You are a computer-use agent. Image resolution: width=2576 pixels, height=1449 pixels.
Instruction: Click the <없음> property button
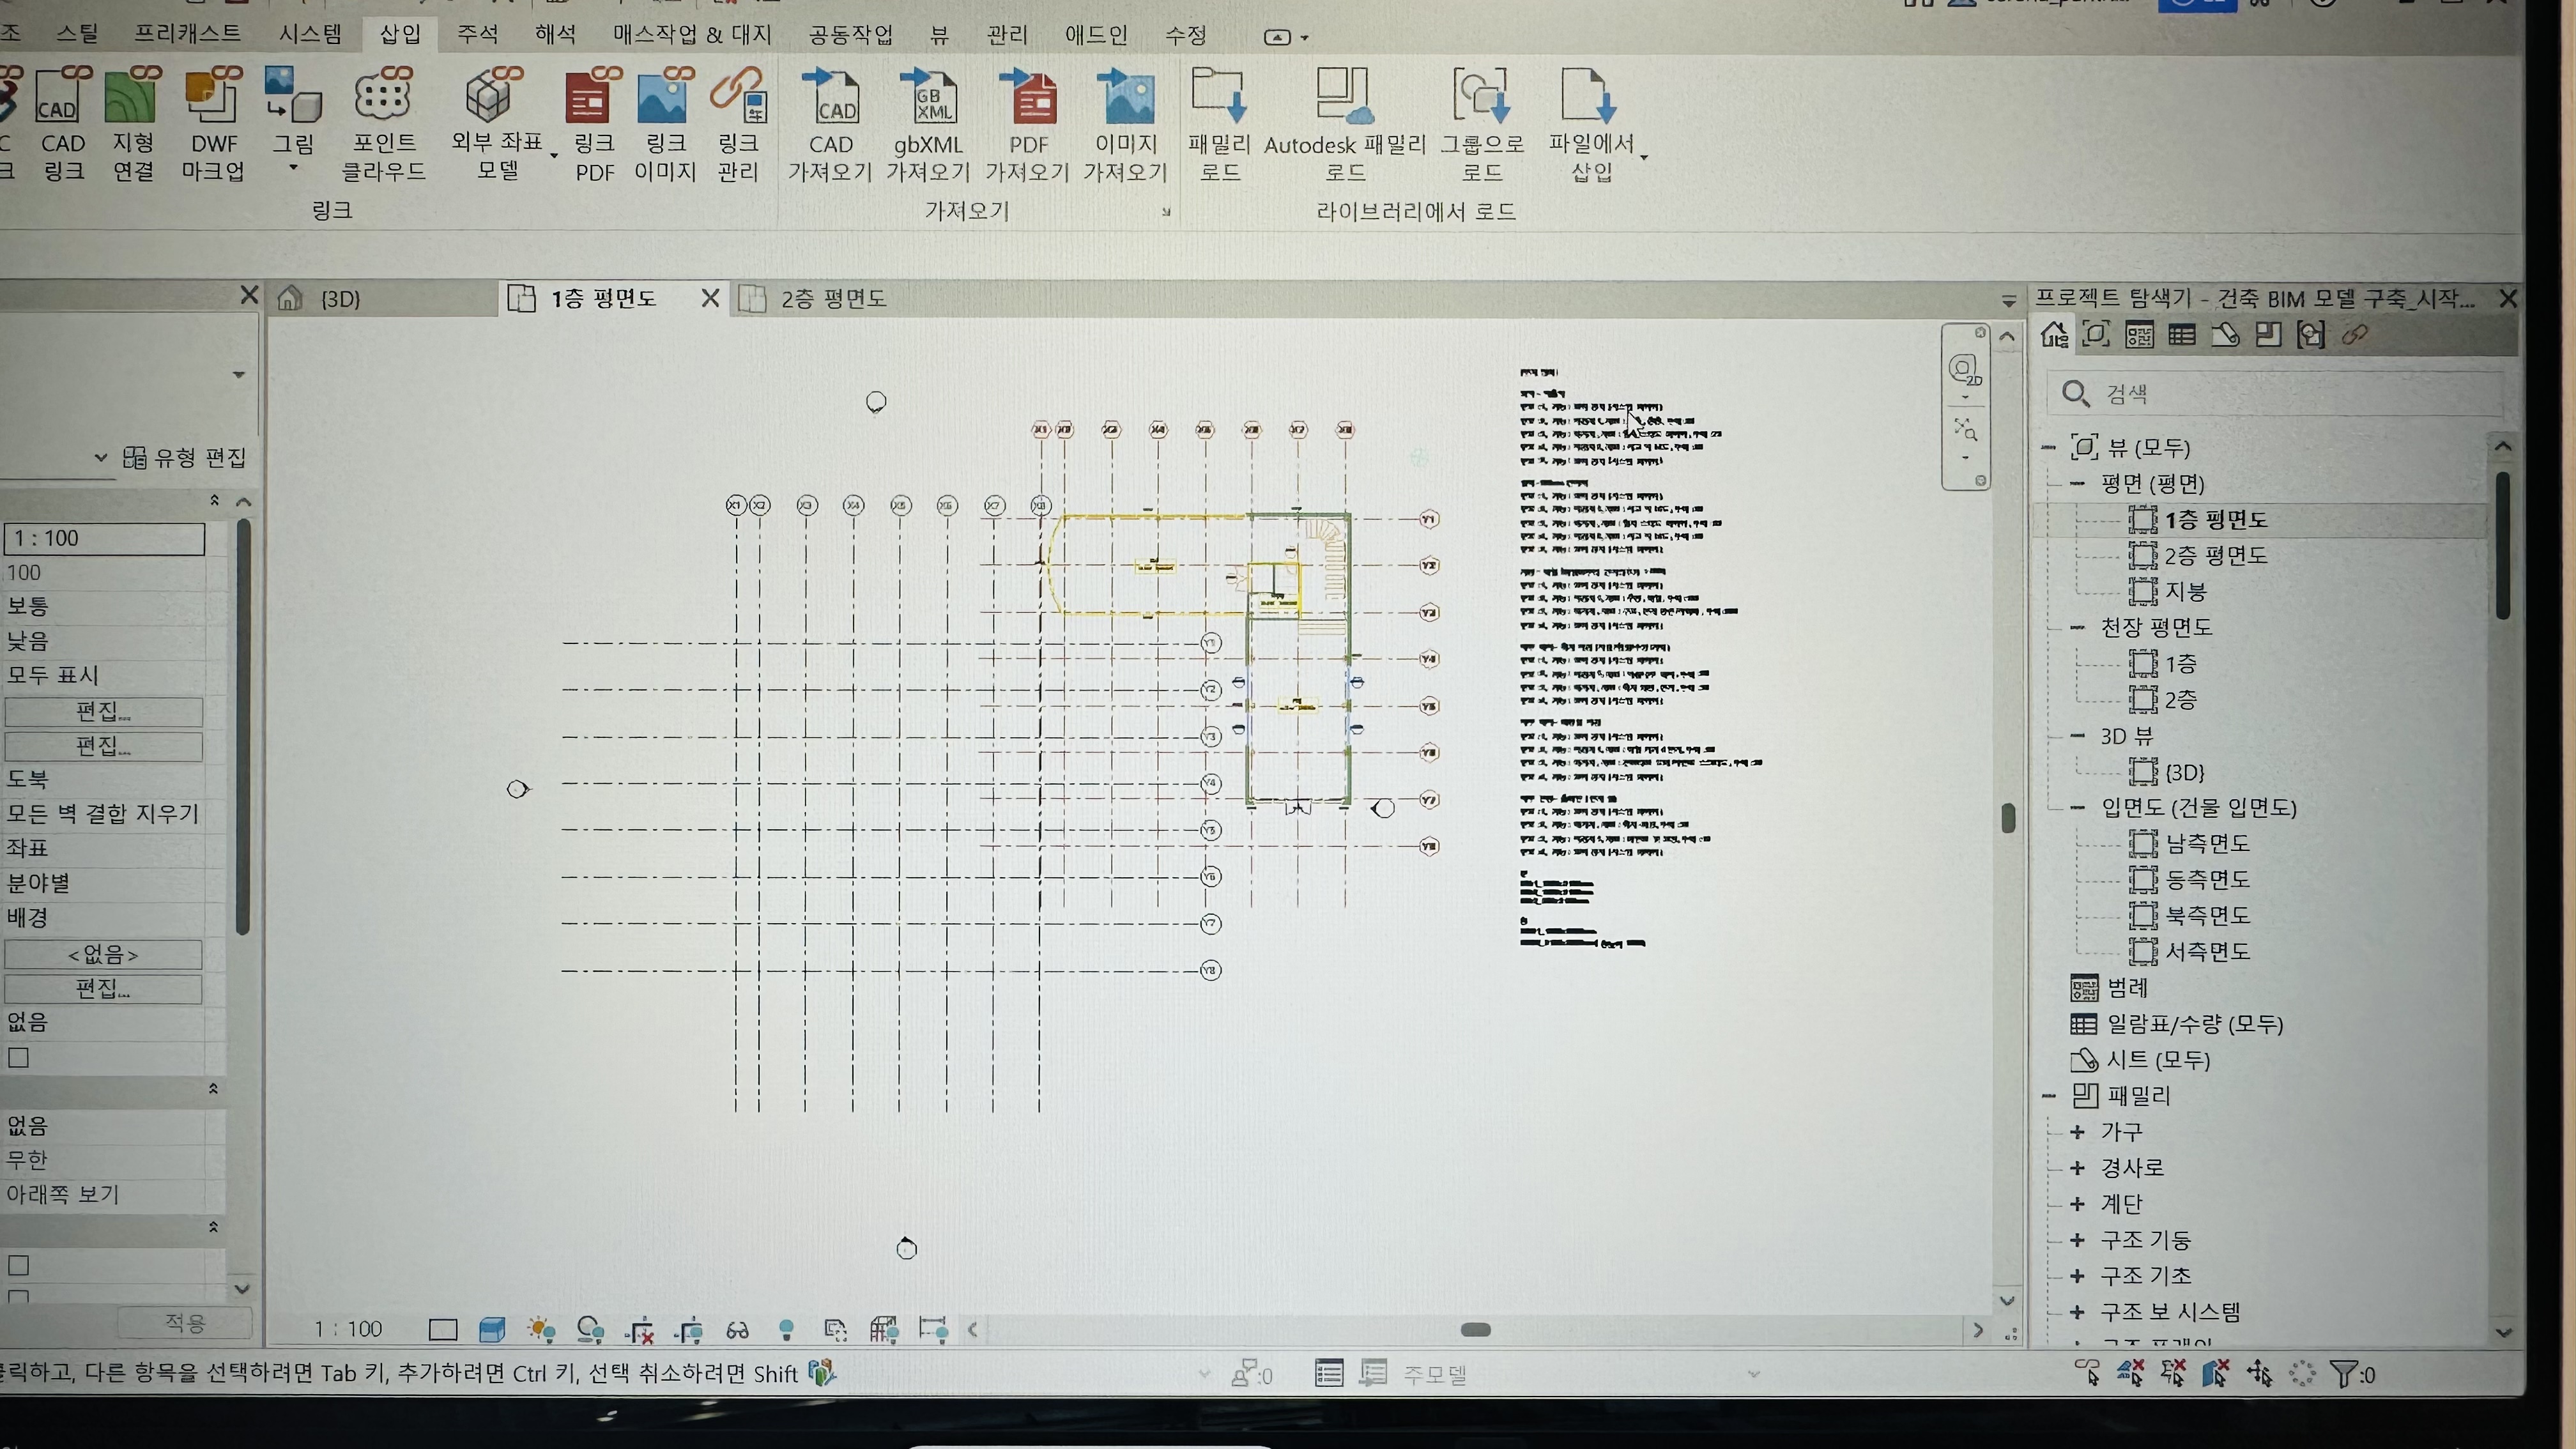click(103, 954)
